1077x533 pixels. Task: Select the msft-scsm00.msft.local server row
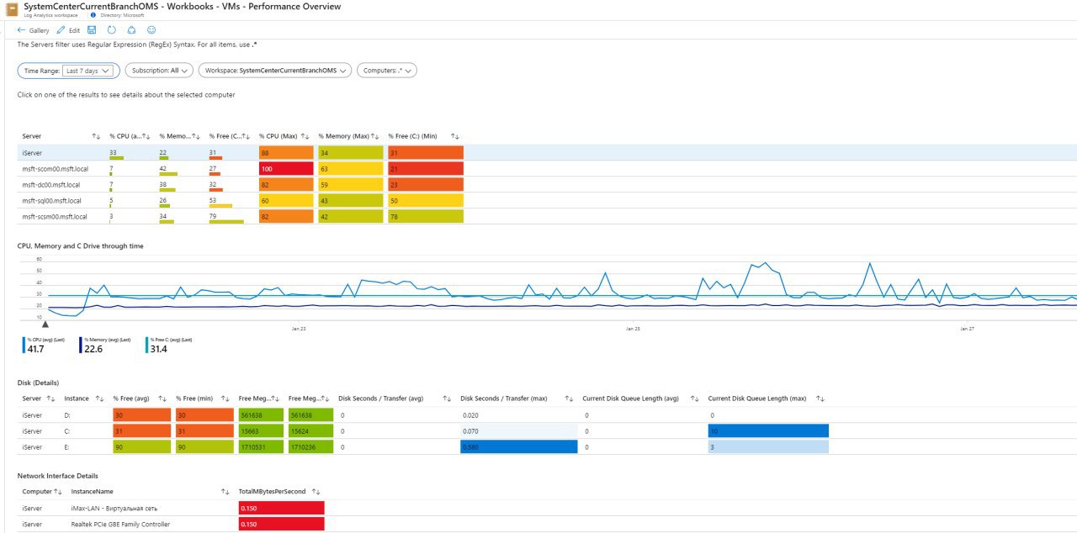(x=547, y=217)
